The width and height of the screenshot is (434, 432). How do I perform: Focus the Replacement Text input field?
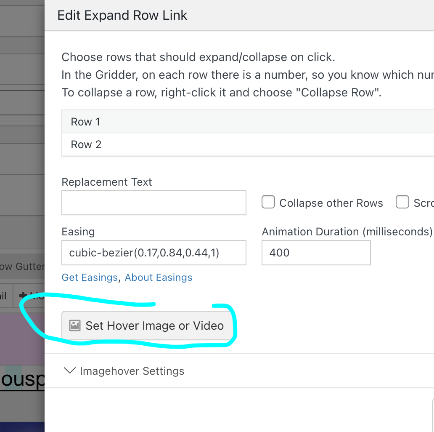153,203
